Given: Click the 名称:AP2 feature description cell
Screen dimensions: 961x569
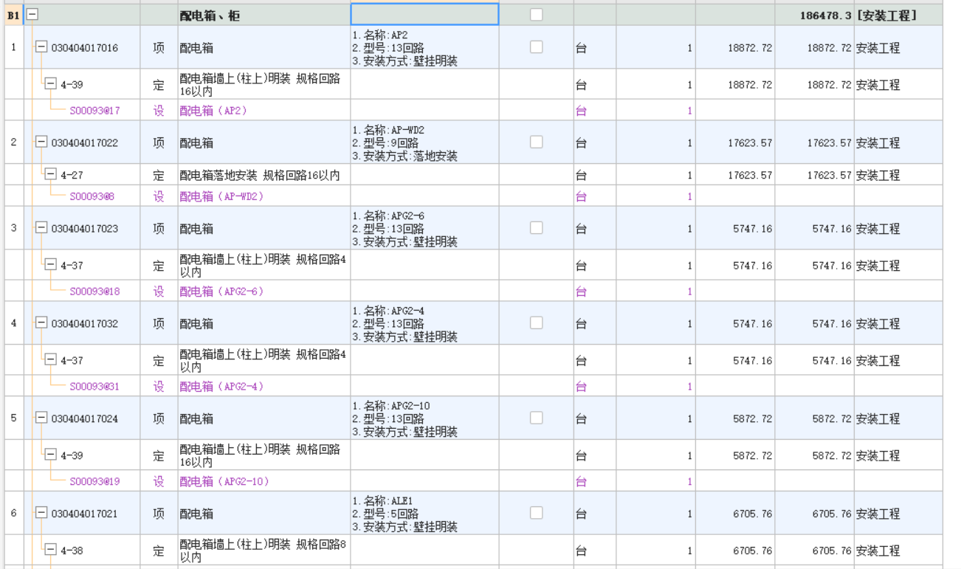Looking at the screenshot, I should click(x=424, y=47).
